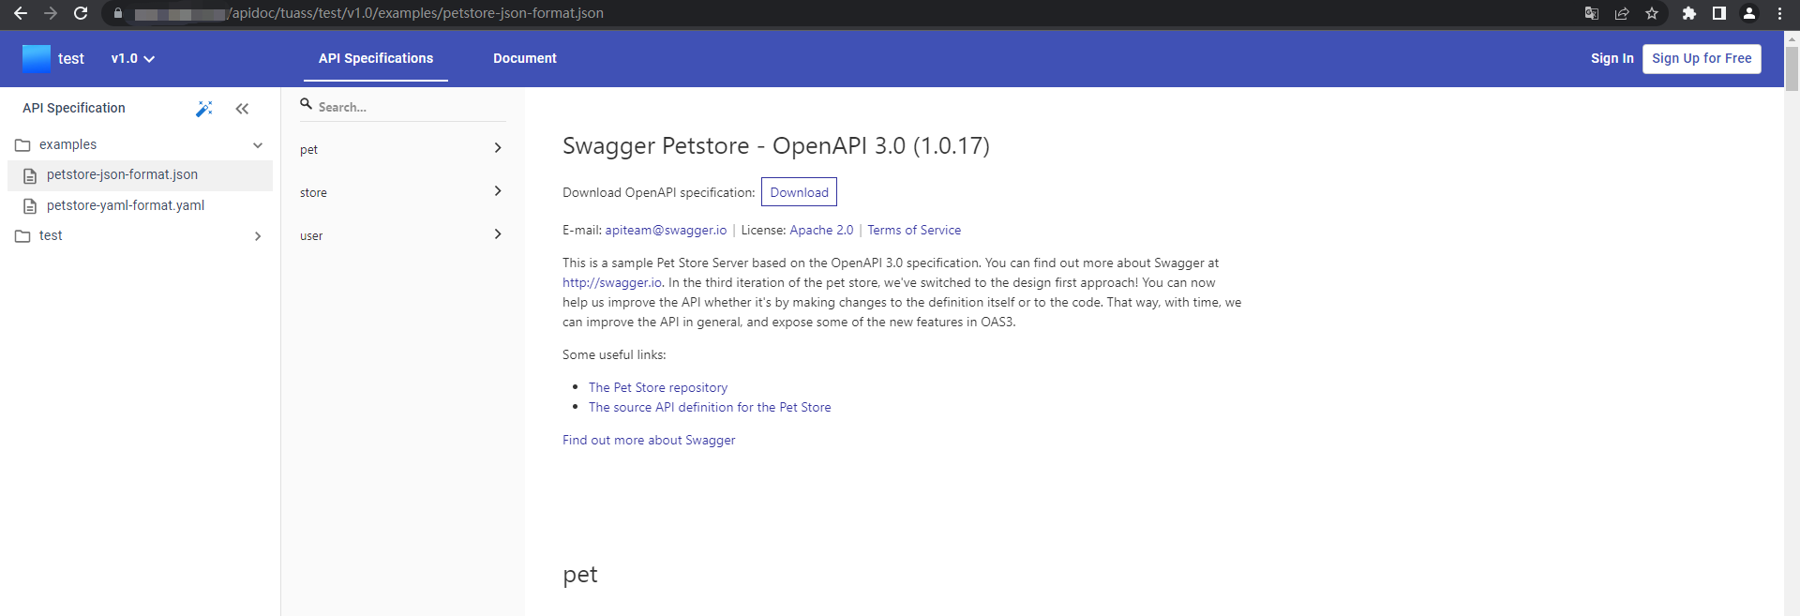Screen dimensions: 1800x616
Task: Open browser extensions puzzle icon
Action: point(1689,13)
